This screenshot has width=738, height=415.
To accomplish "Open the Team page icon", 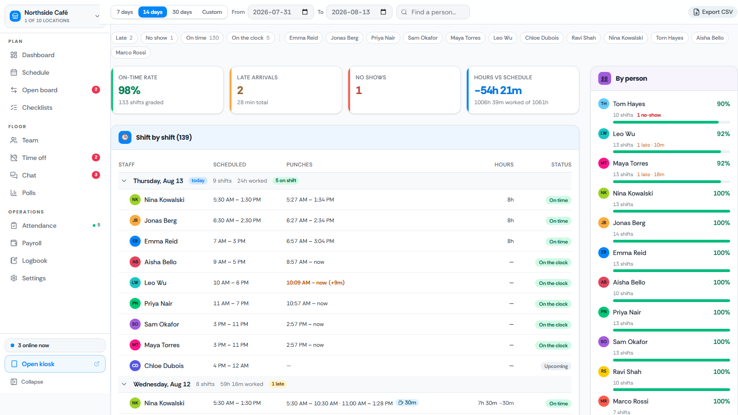I will tap(14, 140).
